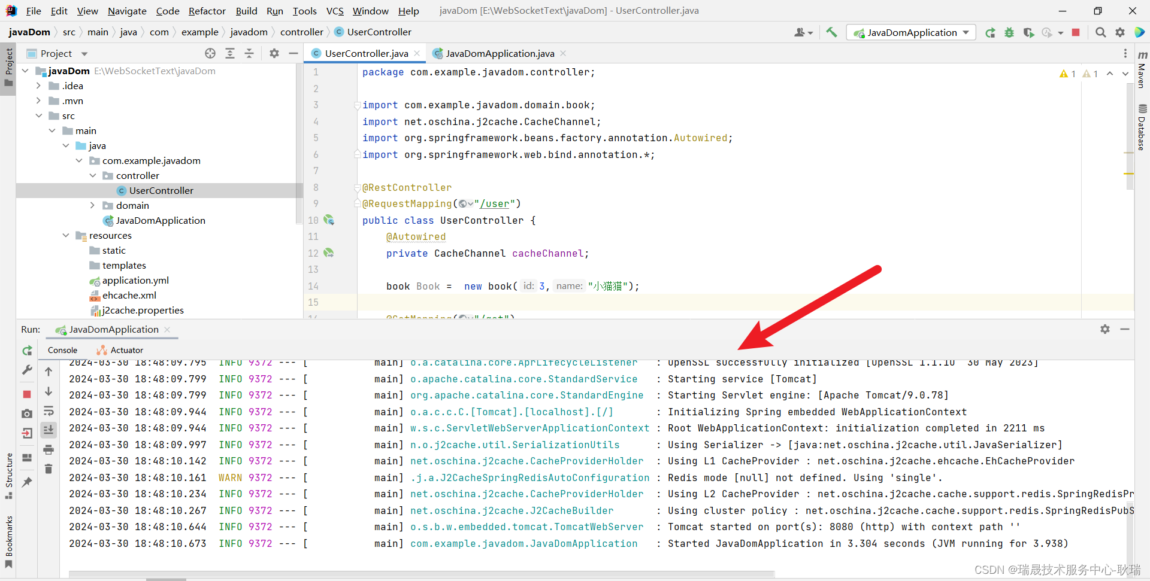Click the Profiler run icon with clock
1150x581 pixels.
pos(1047,32)
